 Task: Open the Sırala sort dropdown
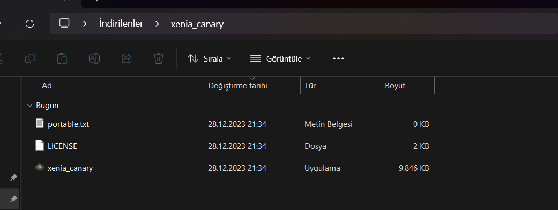[x=209, y=59]
